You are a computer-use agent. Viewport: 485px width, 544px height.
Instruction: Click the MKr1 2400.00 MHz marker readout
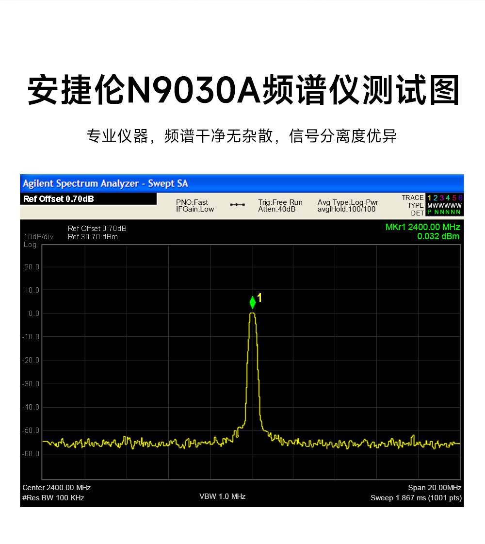click(x=421, y=227)
